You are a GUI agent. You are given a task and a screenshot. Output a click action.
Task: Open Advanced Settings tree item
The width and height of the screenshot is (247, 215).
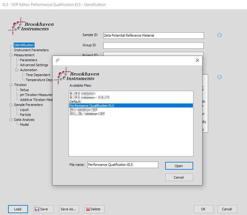coord(34,65)
